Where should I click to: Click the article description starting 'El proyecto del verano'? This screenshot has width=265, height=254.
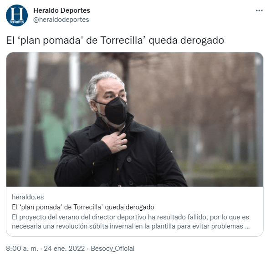pyautogui.click(x=131, y=222)
